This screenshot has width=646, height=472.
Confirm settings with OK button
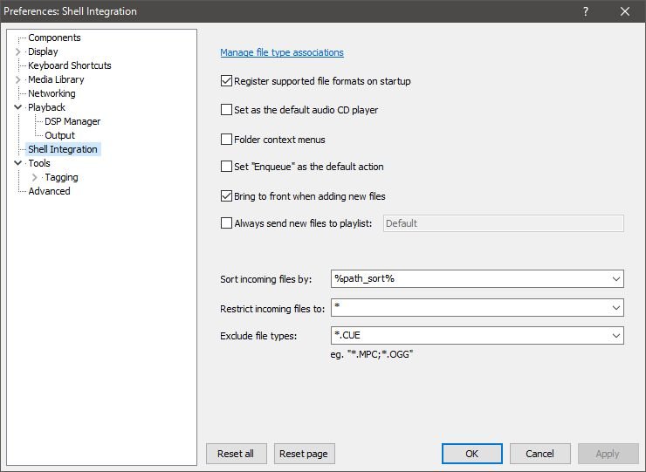pos(472,454)
